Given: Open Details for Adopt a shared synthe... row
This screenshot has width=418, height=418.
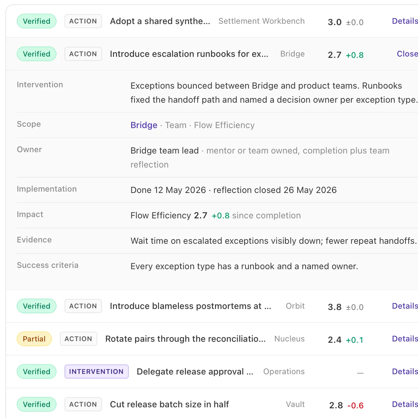Looking at the screenshot, I should tap(405, 21).
